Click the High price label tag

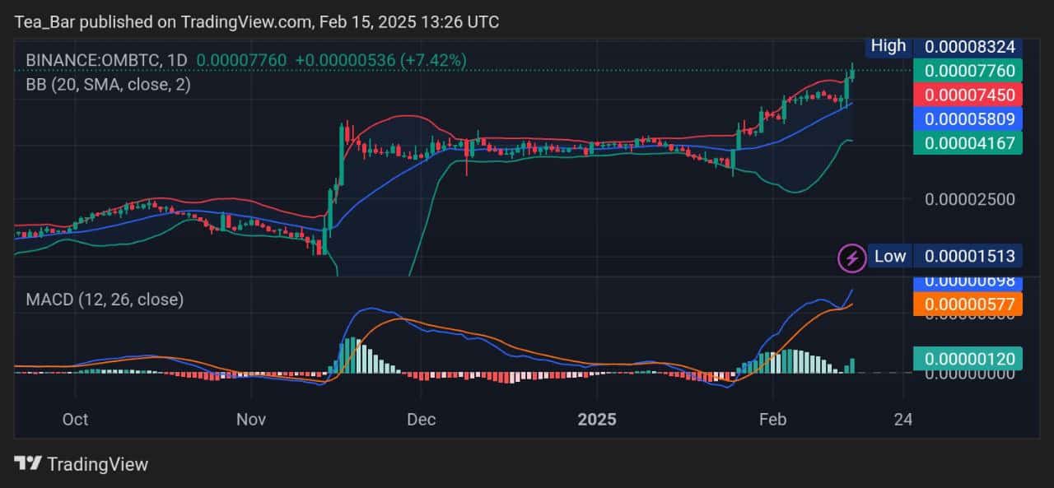coord(888,46)
